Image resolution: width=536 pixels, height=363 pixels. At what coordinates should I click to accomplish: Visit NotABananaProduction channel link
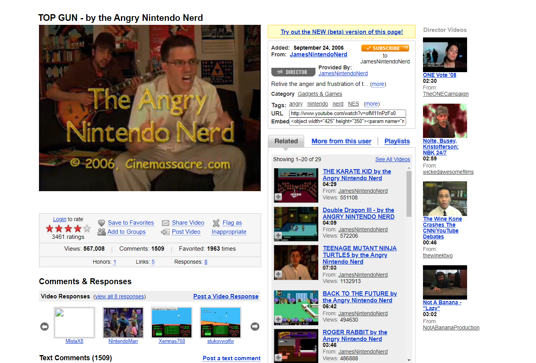[x=451, y=328]
